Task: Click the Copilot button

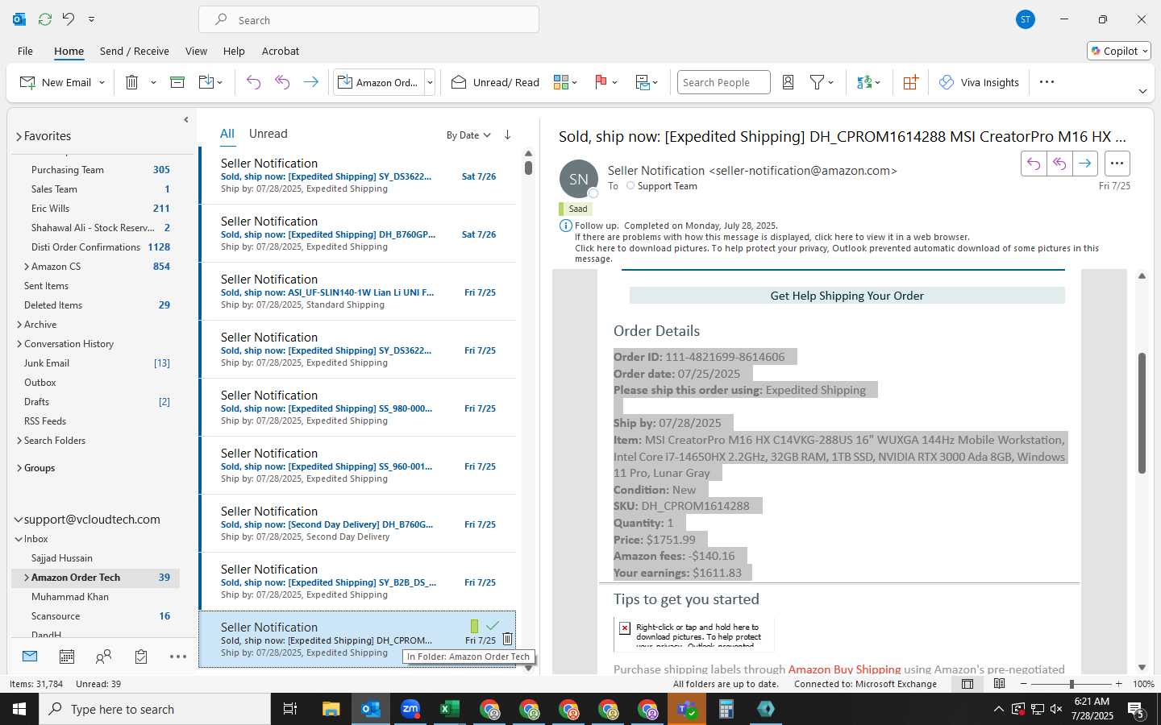Action: [1119, 51]
